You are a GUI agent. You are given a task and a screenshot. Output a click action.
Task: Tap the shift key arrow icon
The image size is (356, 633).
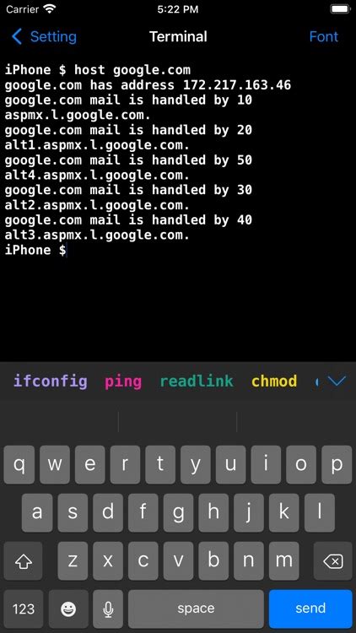(x=23, y=560)
